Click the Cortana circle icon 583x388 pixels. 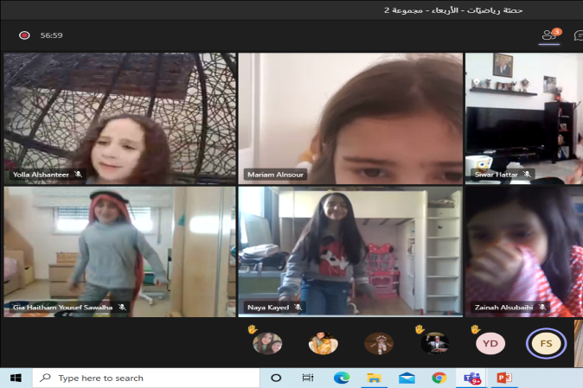(276, 378)
